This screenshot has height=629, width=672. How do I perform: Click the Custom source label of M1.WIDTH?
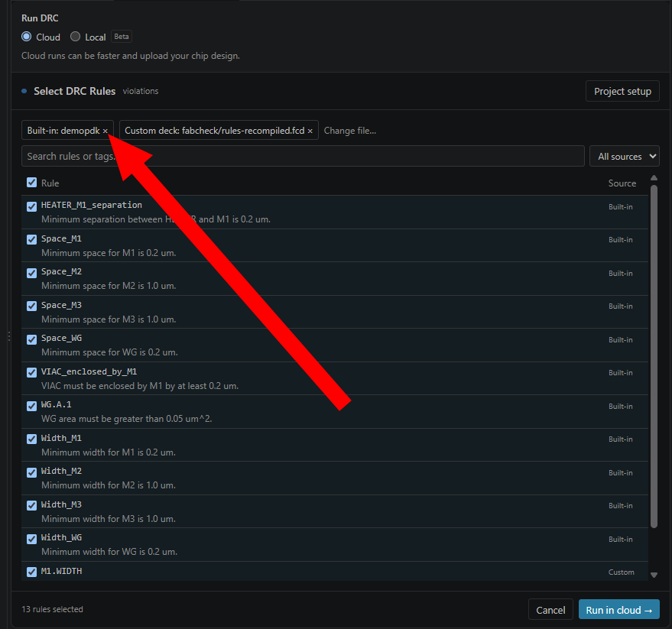622,572
